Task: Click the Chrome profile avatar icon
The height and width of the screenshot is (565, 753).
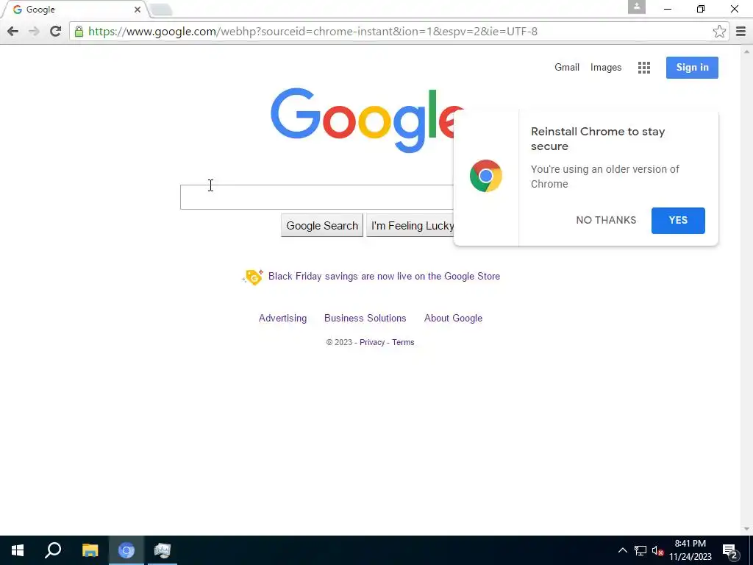Action: [636, 7]
